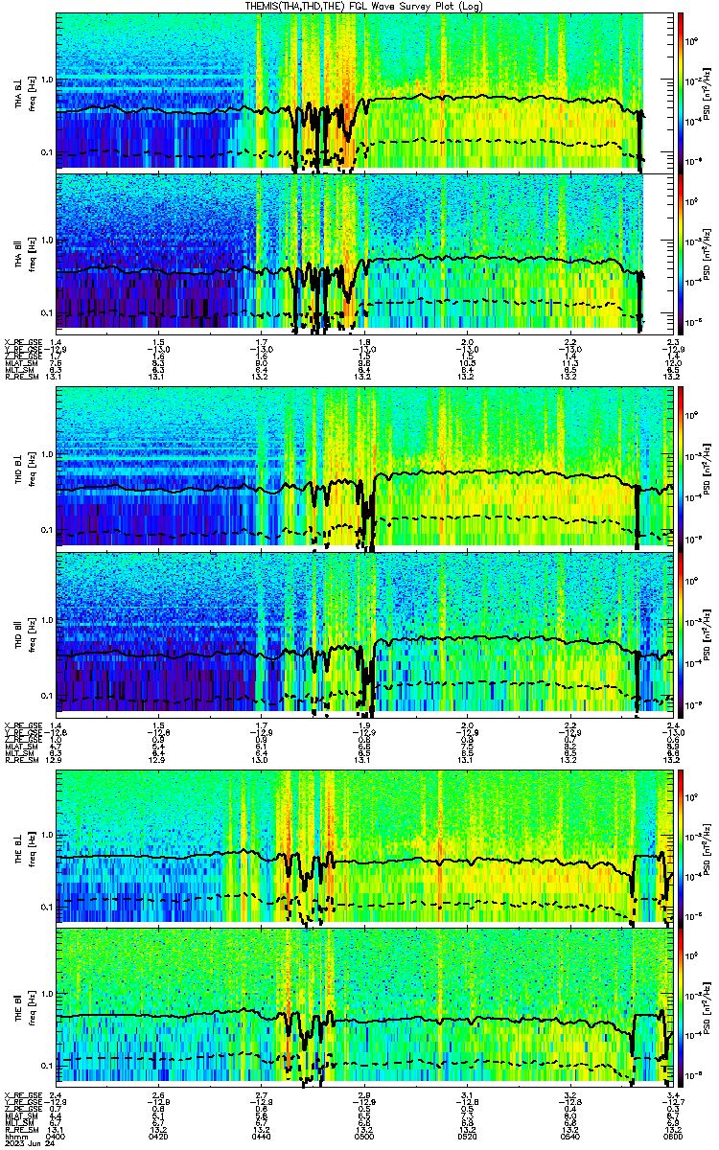This screenshot has width=719, height=1150.
Task: Click the color bar beside the bottom THE panel
Action: coord(681,1004)
